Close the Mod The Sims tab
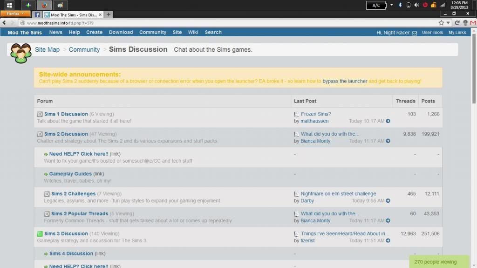Viewport: 477px width, 268px height. pos(100,14)
